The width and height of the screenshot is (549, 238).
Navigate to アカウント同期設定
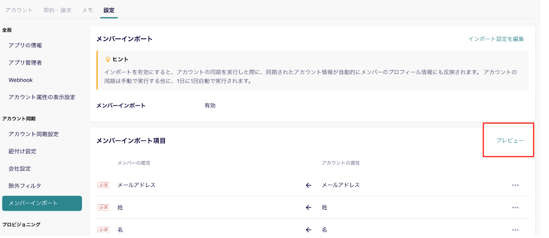click(x=34, y=134)
